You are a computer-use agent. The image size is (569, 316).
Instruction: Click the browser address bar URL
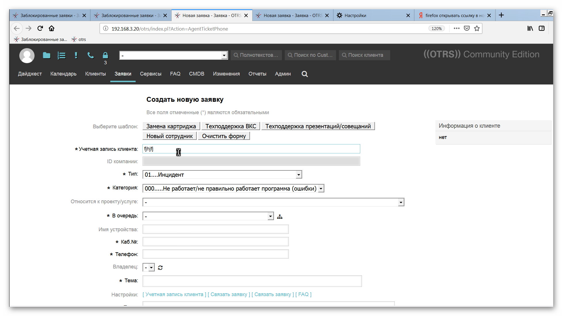click(x=170, y=29)
